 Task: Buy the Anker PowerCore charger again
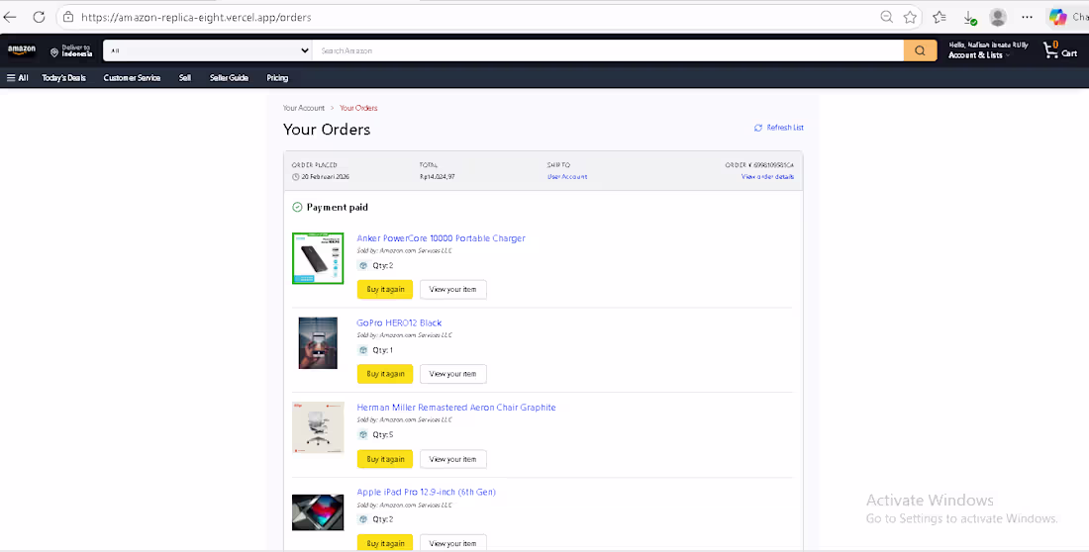(385, 290)
